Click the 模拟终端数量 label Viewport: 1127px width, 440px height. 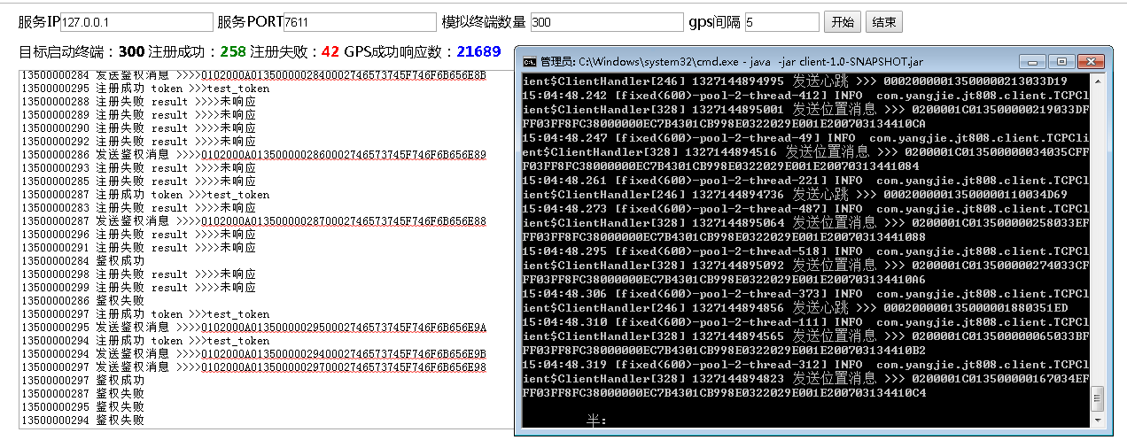click(484, 22)
